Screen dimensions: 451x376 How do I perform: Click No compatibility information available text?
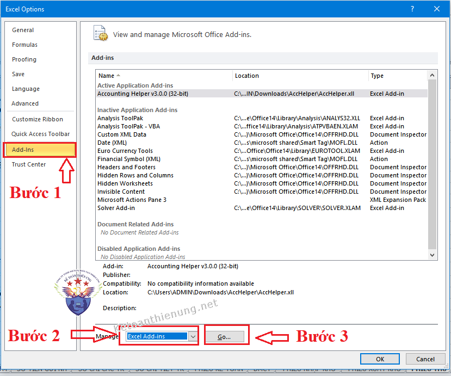[201, 283]
